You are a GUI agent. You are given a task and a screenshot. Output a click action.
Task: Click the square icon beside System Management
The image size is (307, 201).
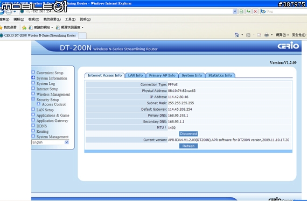pos(33,136)
